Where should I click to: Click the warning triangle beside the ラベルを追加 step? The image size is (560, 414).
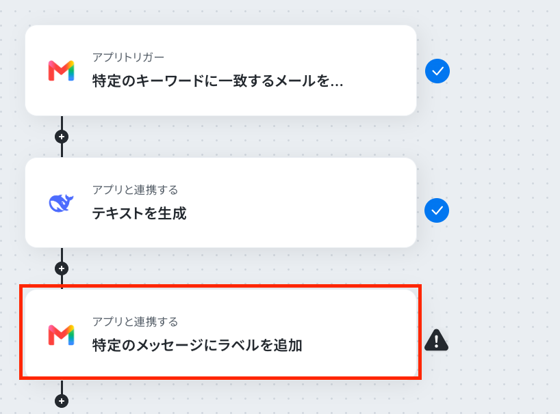tap(436, 340)
